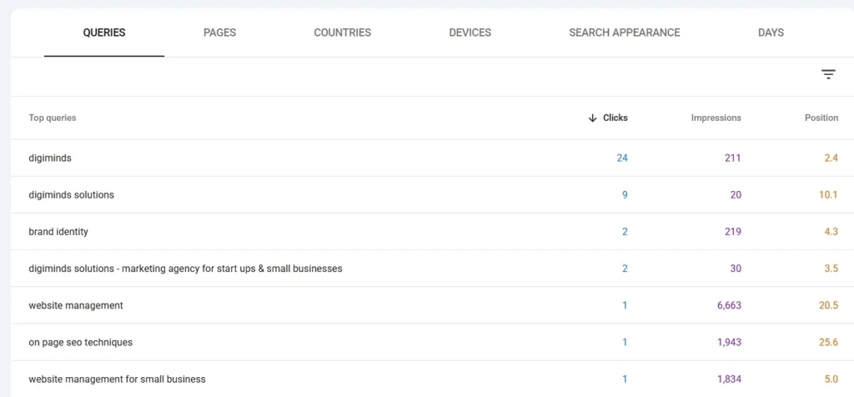Click the 30 impressions value
Viewport: 854px width, 397px height.
pos(736,269)
